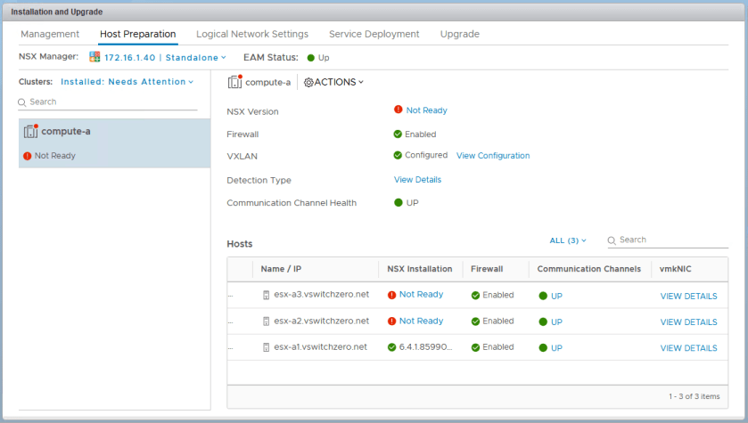The image size is (748, 423).
Task: Click the search magnifier icon in Hosts
Action: tap(612, 240)
